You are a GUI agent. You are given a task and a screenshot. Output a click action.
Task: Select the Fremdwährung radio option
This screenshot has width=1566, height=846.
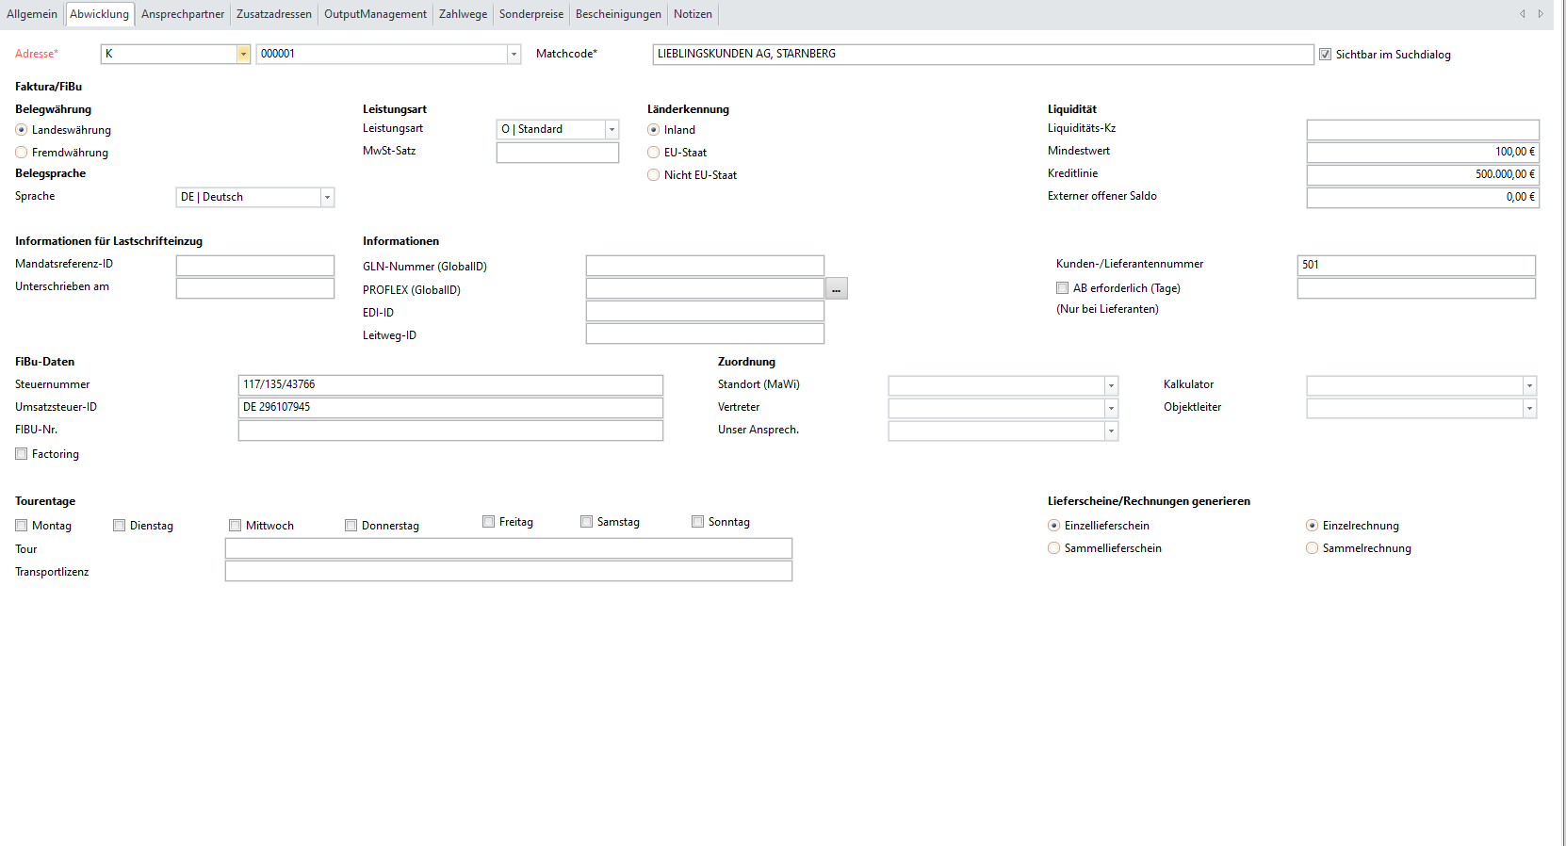coord(22,153)
